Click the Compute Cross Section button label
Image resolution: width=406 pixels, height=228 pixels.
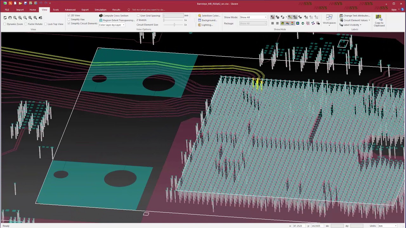(x=116, y=16)
